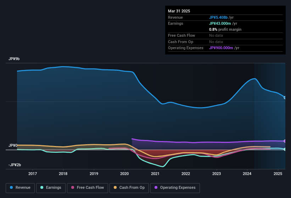291x198 pixels.
Task: Click the JP¥0 y-axis label
Action: (x=13, y=145)
